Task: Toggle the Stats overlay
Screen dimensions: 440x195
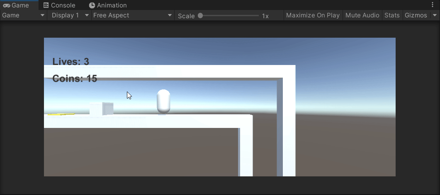Action: 392,15
